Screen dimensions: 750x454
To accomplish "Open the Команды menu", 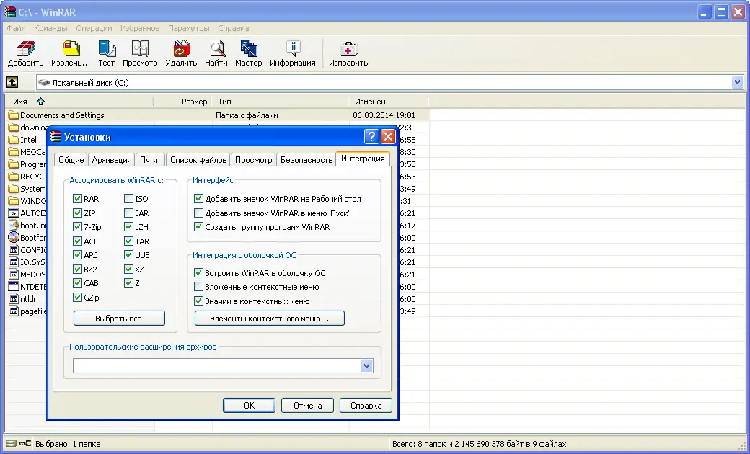I will 50,28.
